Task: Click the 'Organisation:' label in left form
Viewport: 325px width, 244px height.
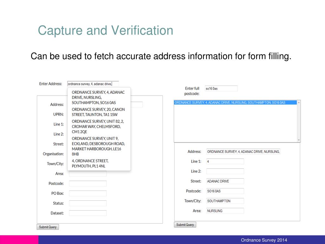Action: [53, 154]
